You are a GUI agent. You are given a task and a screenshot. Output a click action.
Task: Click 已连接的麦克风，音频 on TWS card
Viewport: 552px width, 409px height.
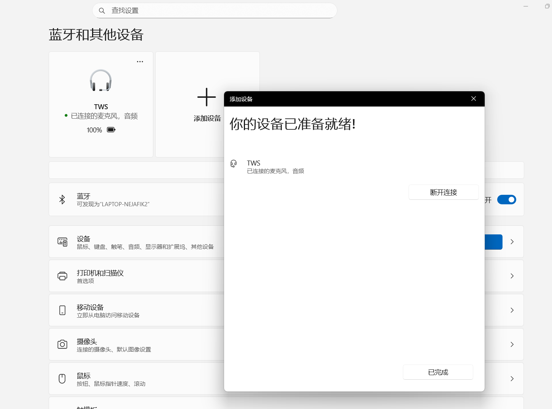[104, 116]
